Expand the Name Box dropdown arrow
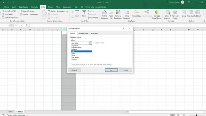This screenshot has width=206, height=116. (8, 25)
